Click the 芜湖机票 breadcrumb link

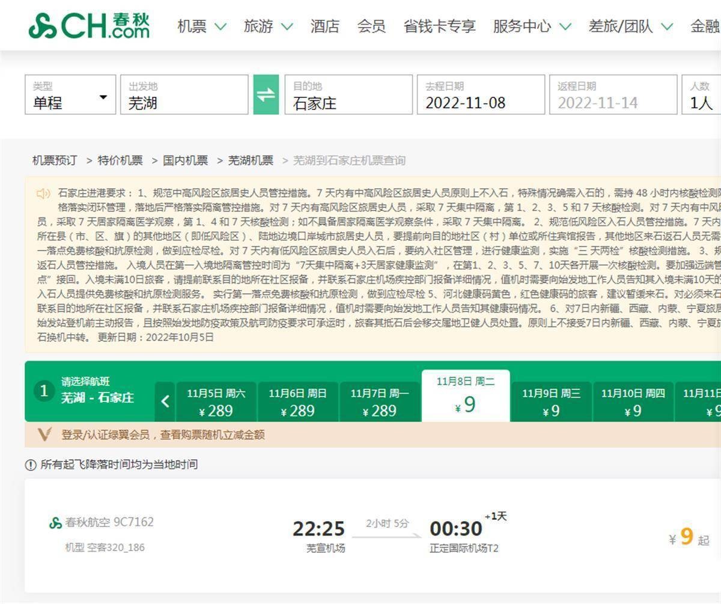point(251,160)
